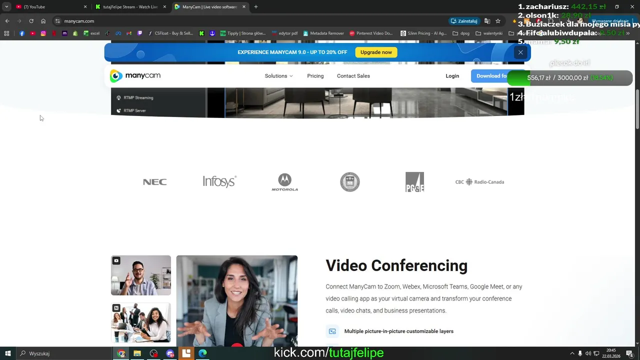Click the manycam.com address bar
The height and width of the screenshot is (360, 640).
click(x=250, y=21)
